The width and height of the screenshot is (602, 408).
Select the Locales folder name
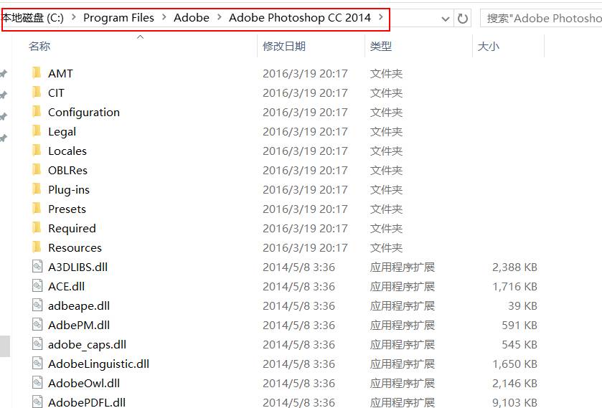tap(67, 151)
